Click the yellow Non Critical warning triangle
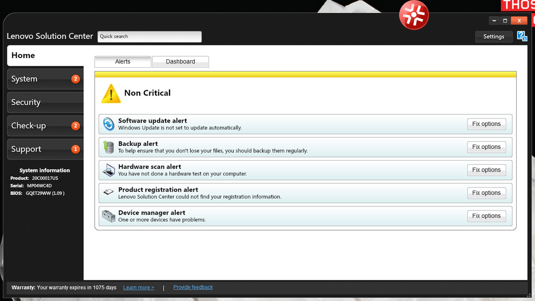535x301 pixels. point(111,93)
